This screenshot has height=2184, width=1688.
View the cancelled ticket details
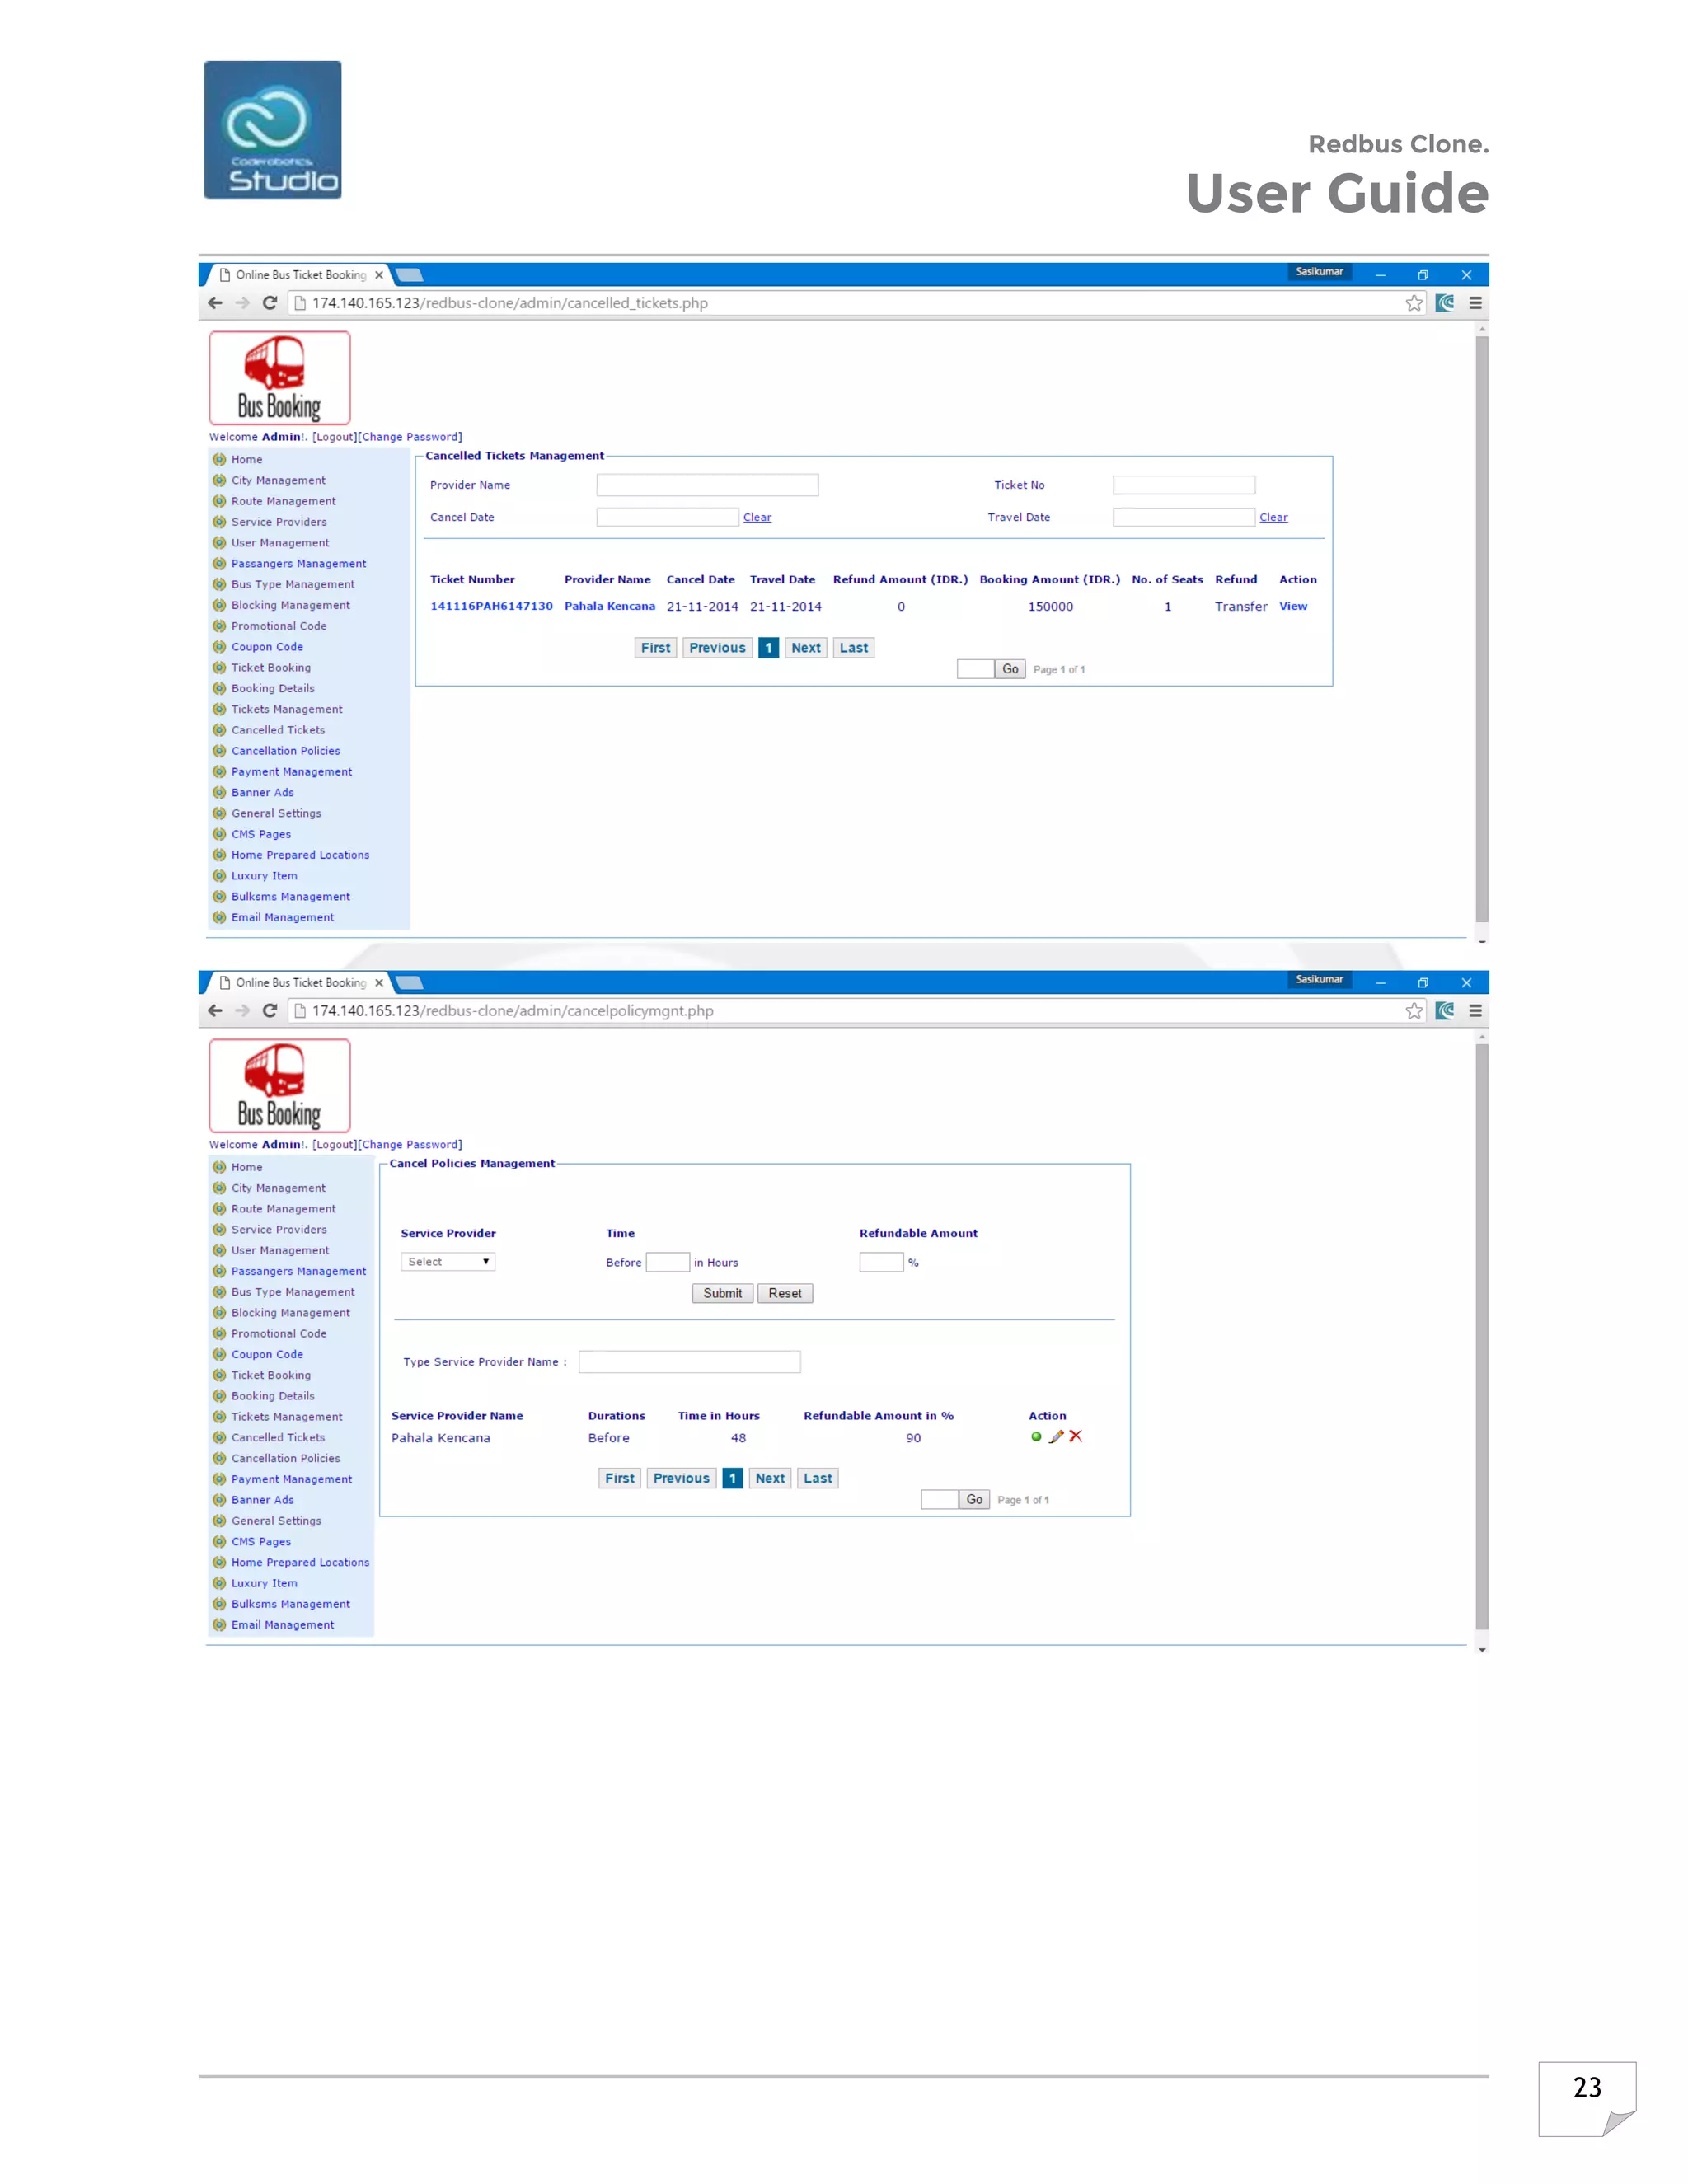1293,607
